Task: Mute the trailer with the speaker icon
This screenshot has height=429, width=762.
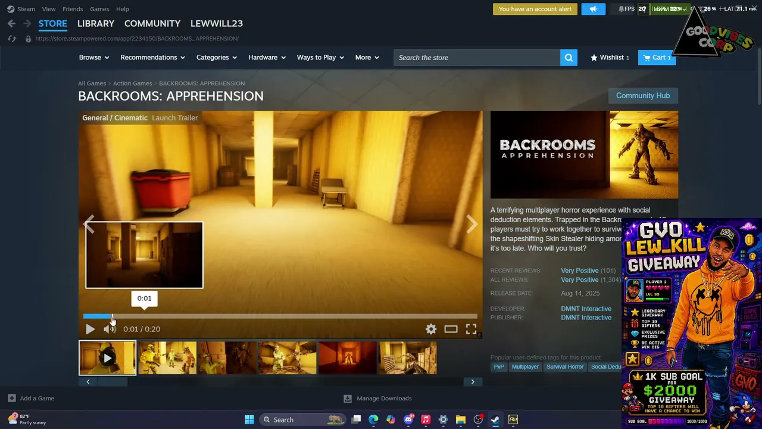Action: coord(109,329)
